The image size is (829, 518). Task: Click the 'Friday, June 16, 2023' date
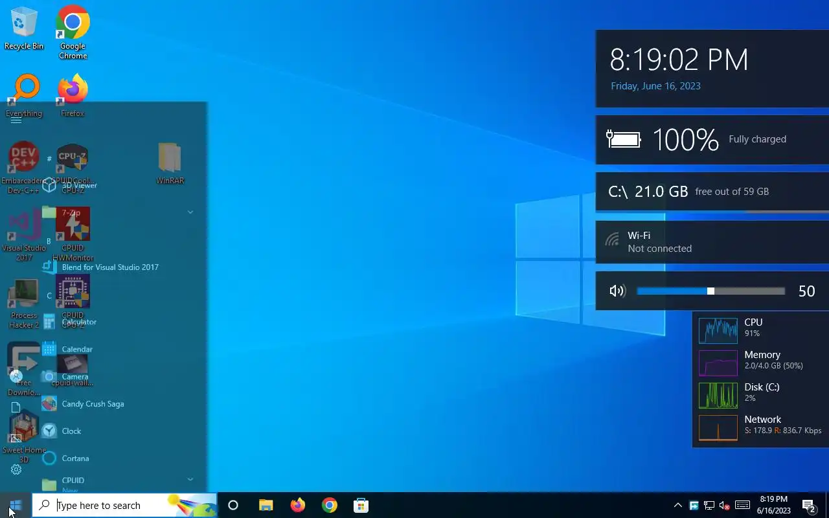point(655,85)
